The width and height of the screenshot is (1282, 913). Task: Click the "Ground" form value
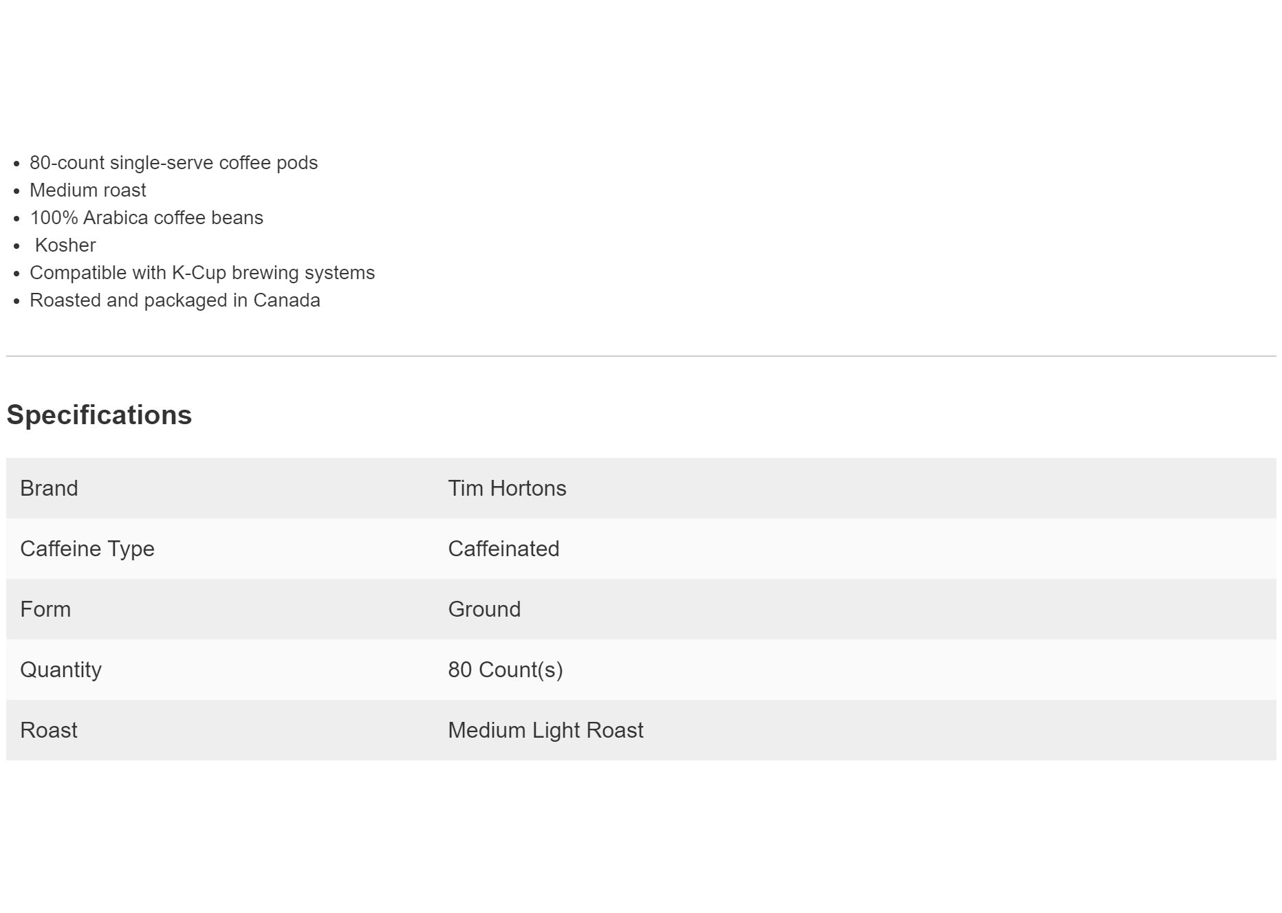click(x=484, y=609)
